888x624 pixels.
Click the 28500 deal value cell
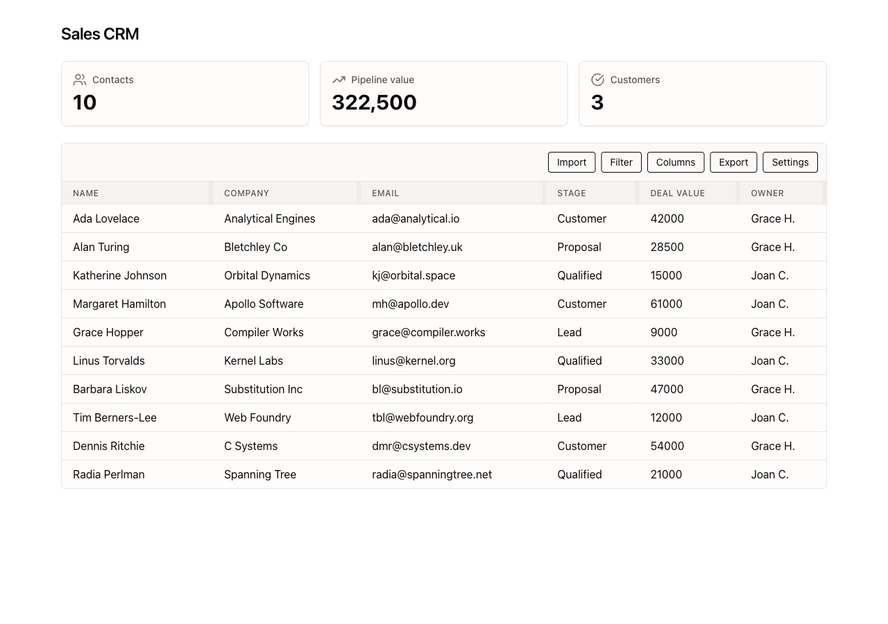[690, 247]
